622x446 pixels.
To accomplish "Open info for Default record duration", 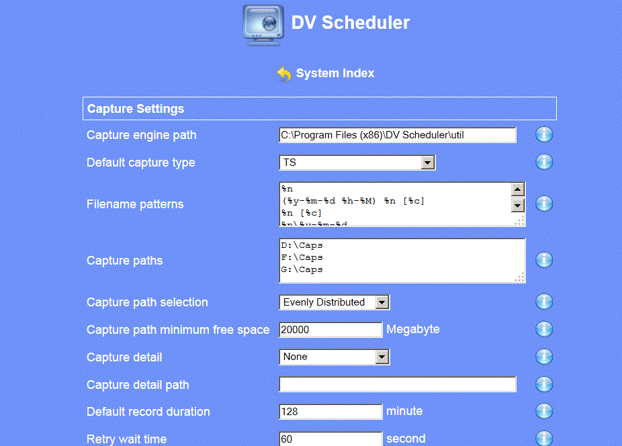I will 544,411.
